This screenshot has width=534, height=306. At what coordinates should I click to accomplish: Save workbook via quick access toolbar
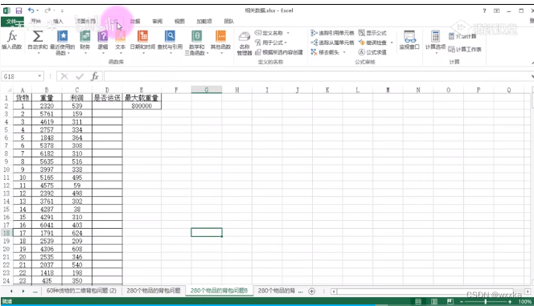coord(18,10)
